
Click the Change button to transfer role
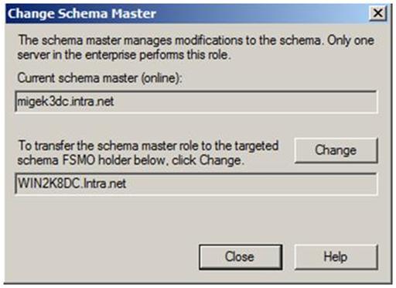point(336,150)
